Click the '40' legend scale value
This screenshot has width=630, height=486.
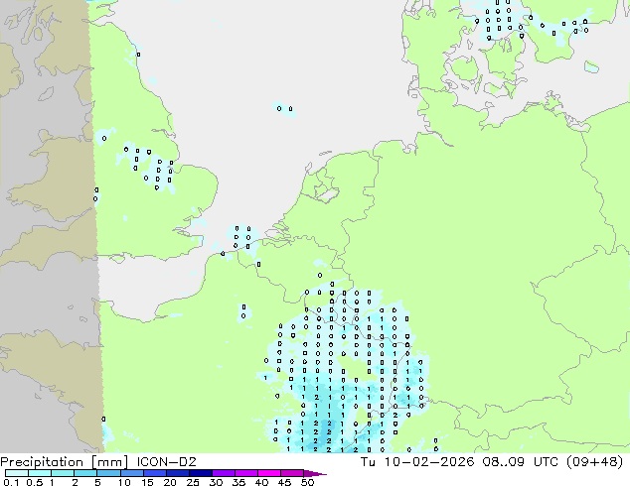click(261, 482)
